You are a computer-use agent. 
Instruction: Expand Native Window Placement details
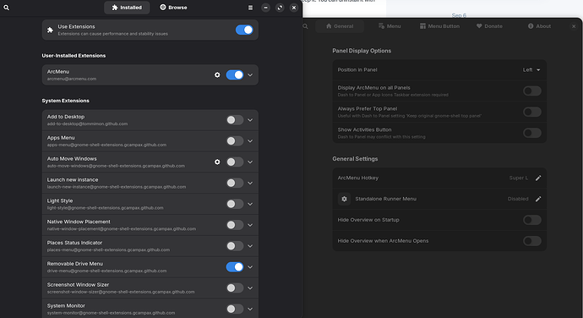pos(250,225)
